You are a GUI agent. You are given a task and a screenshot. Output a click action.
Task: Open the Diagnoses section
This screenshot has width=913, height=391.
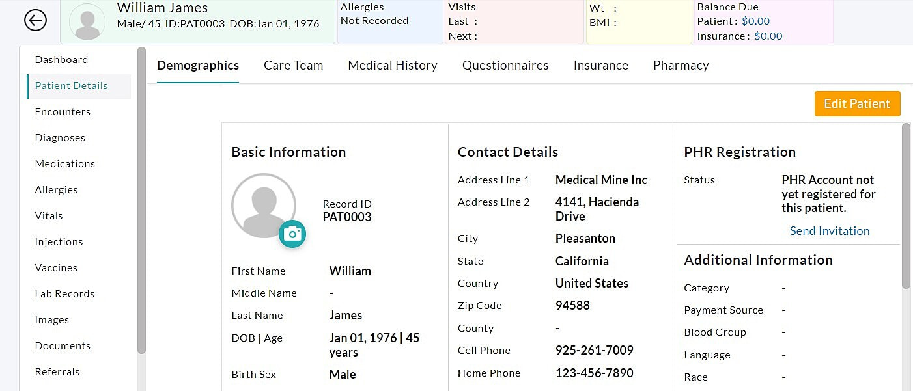[x=60, y=137]
